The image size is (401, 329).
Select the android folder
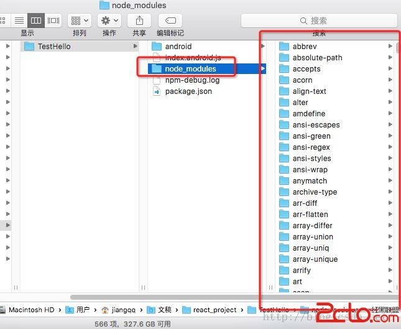[x=206, y=46]
